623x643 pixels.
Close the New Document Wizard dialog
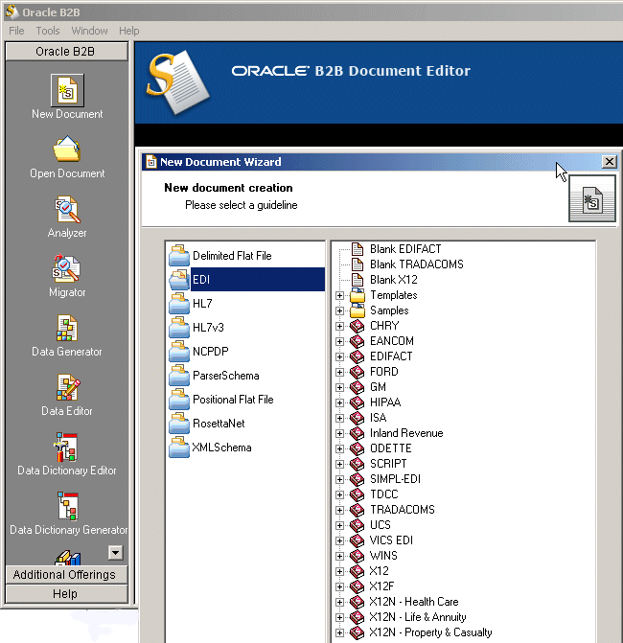coord(609,162)
